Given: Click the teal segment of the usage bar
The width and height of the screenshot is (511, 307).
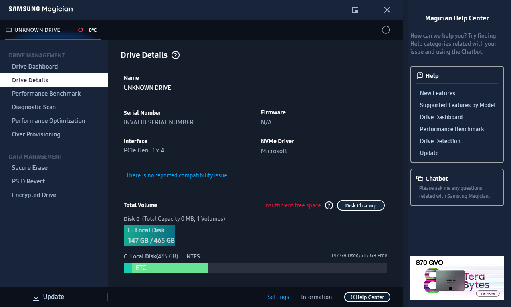Looking at the screenshot, I should click(128, 268).
